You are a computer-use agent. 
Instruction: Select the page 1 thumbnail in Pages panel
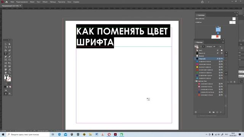[218, 29]
